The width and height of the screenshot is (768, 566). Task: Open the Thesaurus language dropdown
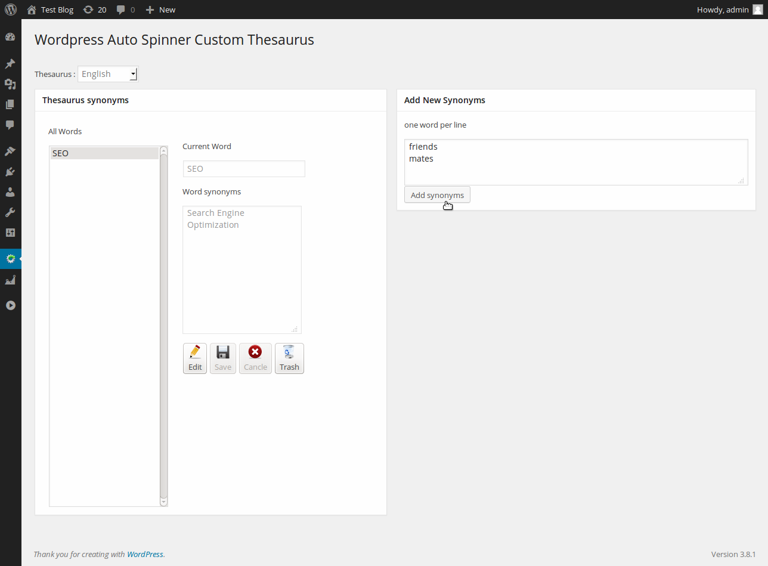click(x=108, y=74)
